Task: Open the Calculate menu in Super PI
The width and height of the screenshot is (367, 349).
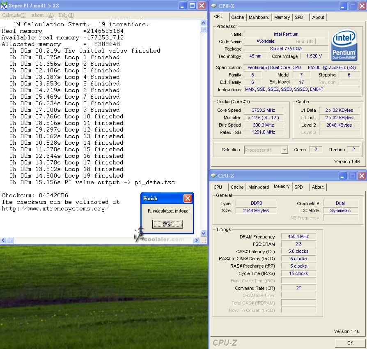Action: click(x=14, y=15)
